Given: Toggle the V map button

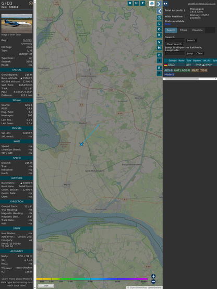Looking at the screenshot, I should [x=159, y=42].
